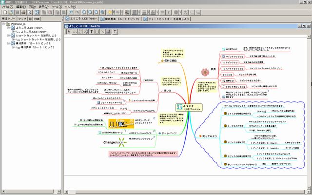Click the ChangeVision logo image
312x195 pixels.
coord(115,142)
